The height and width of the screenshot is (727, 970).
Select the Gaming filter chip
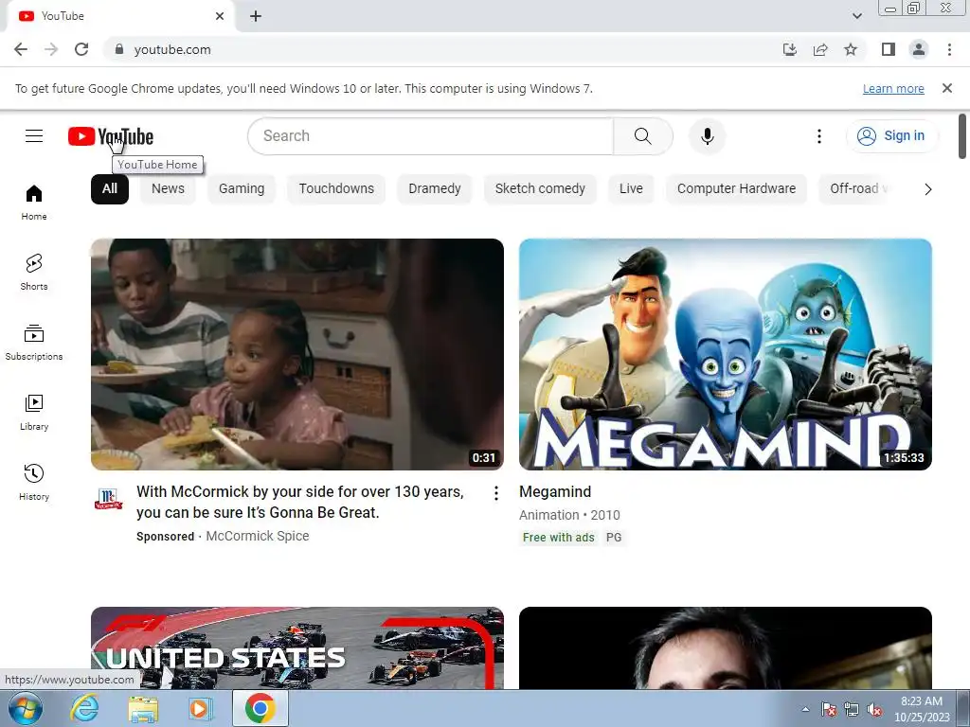pos(242,188)
